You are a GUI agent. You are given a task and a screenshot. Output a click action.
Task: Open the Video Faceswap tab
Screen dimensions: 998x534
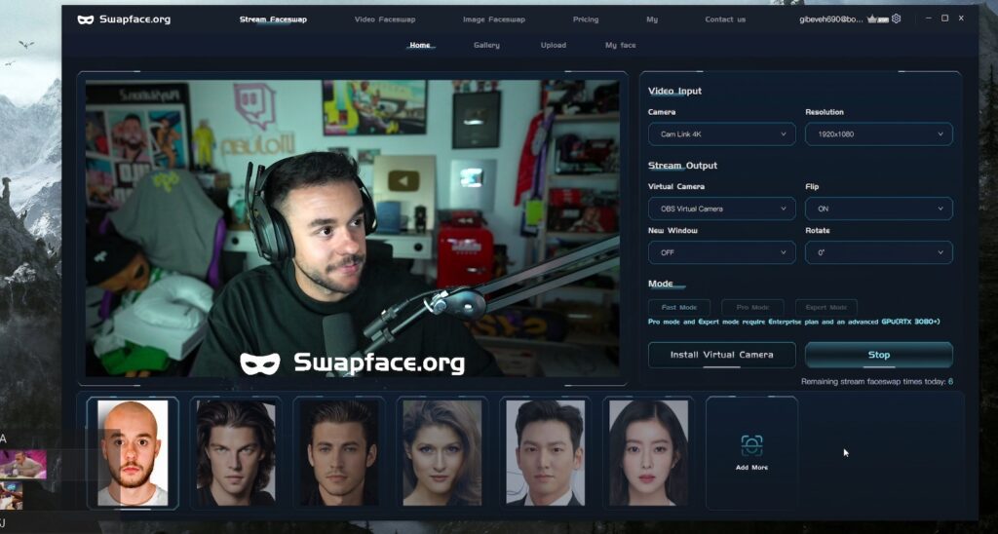tap(385, 19)
